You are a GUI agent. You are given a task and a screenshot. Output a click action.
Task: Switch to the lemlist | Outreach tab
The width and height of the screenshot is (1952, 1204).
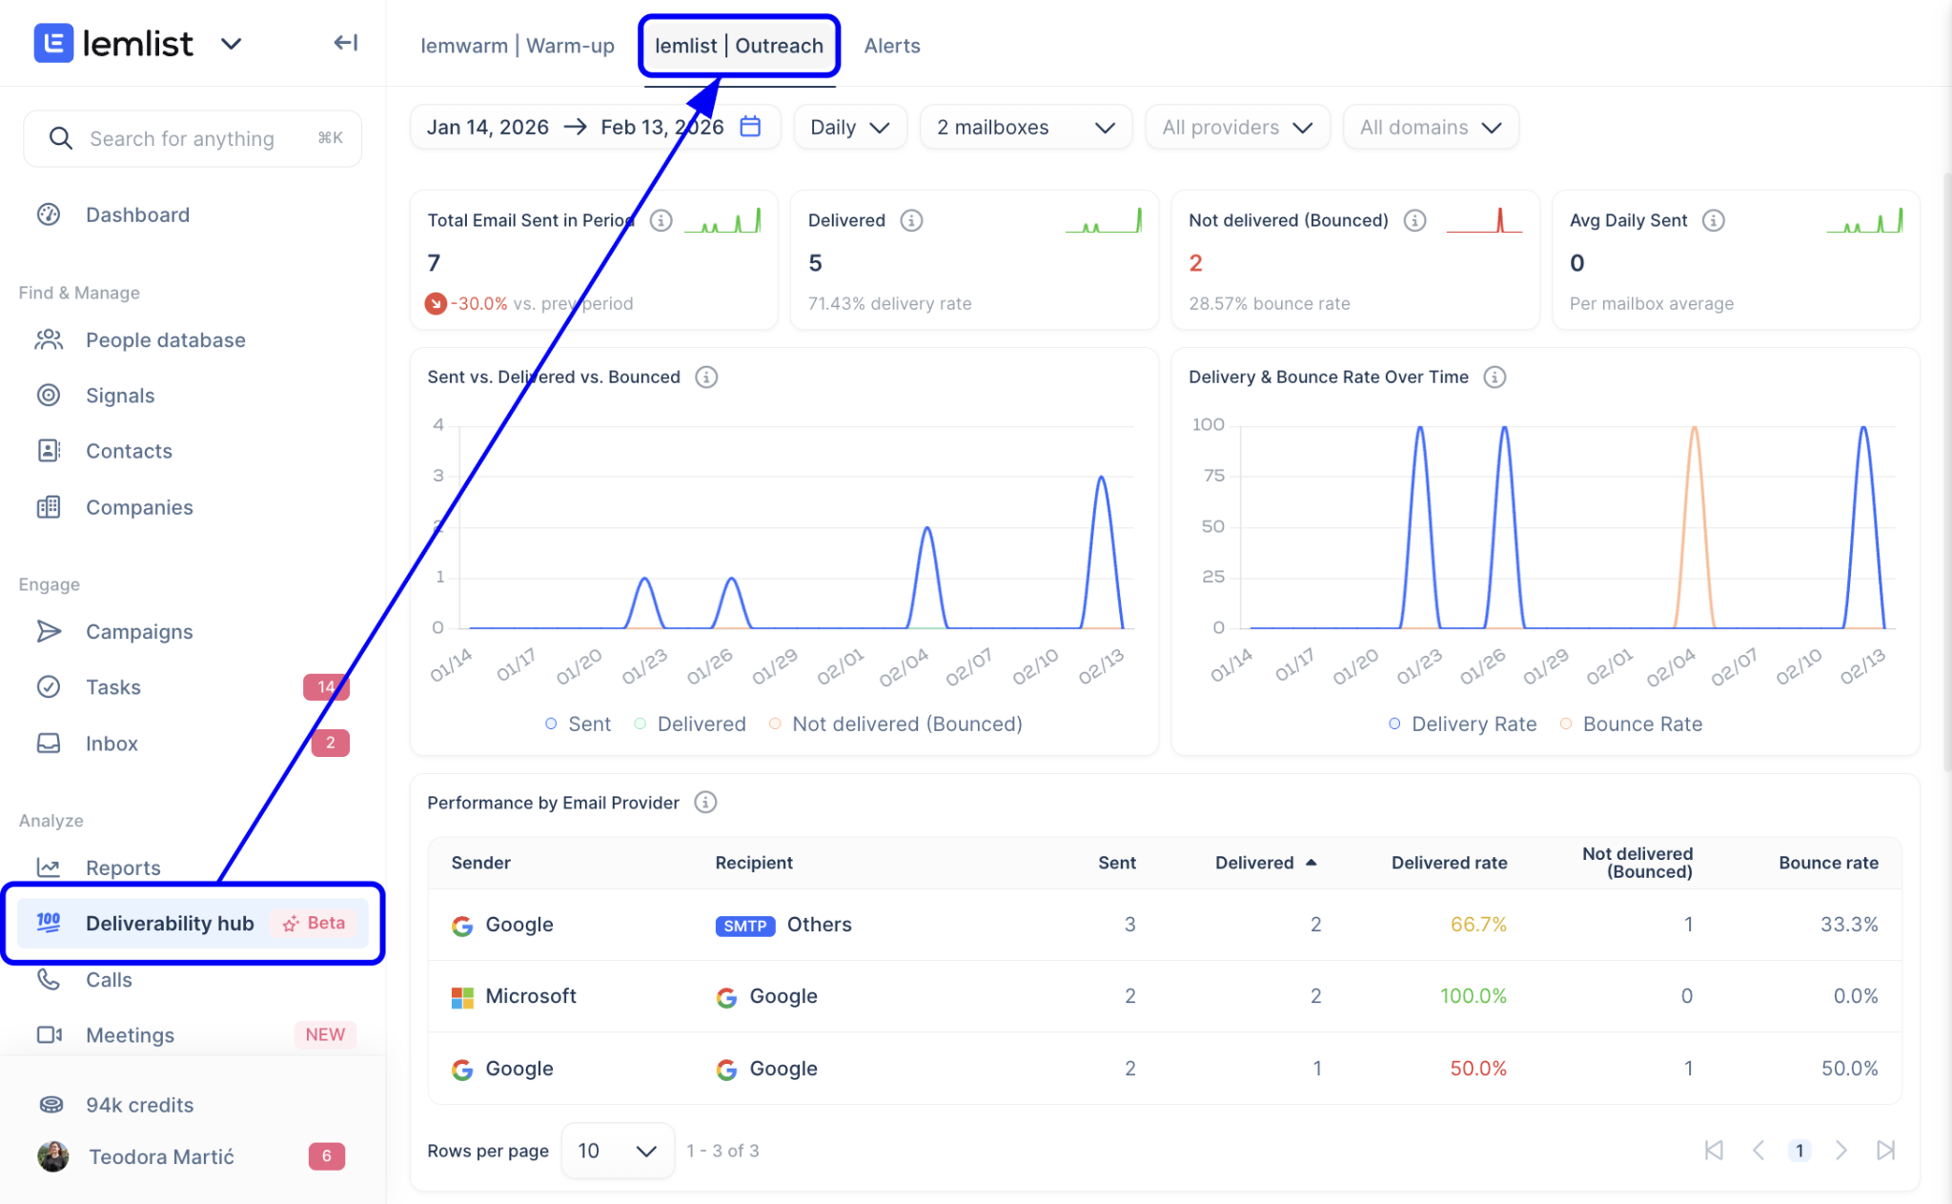pyautogui.click(x=739, y=46)
